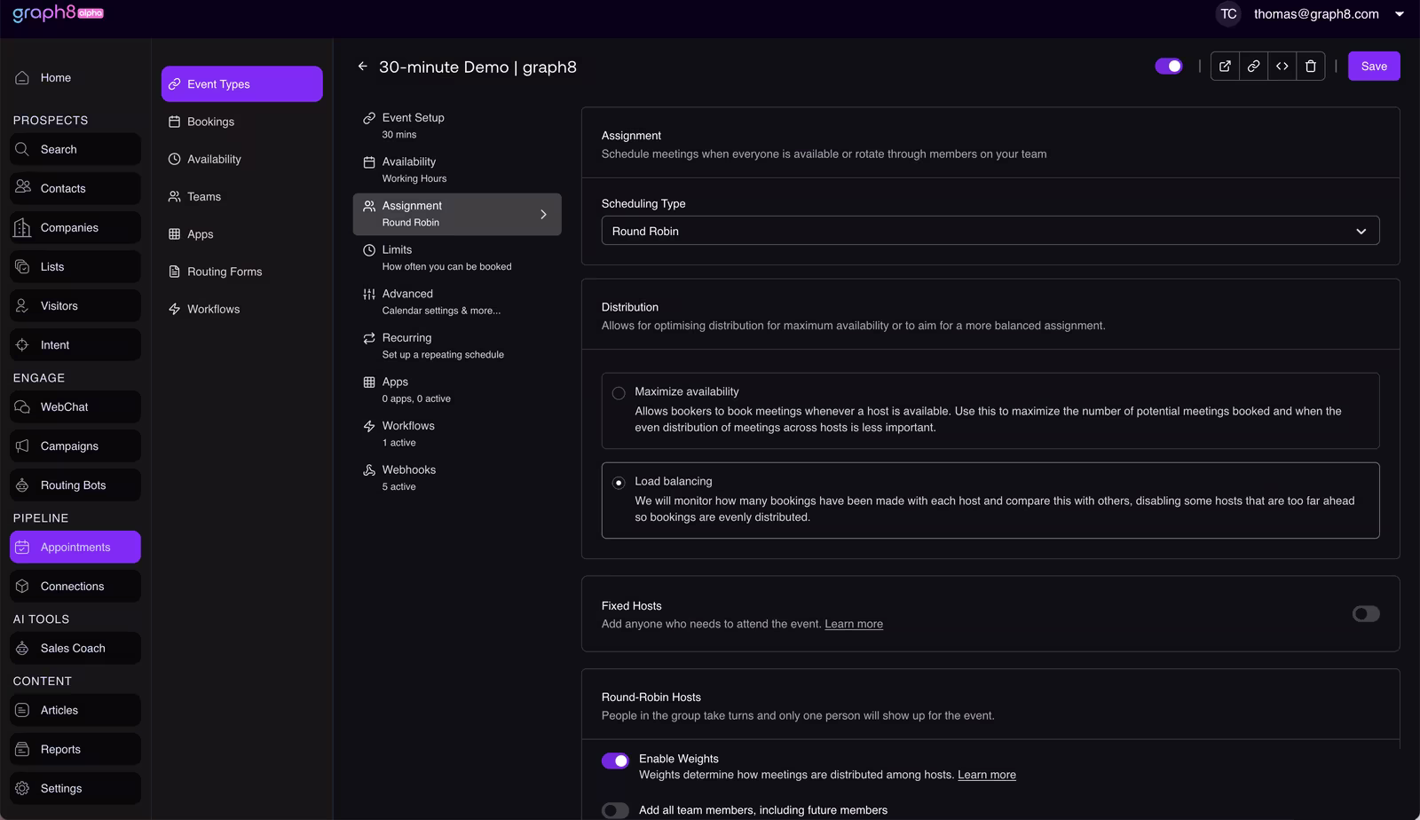Open event preview in new tab icon
This screenshot has height=820, width=1420.
click(x=1225, y=67)
